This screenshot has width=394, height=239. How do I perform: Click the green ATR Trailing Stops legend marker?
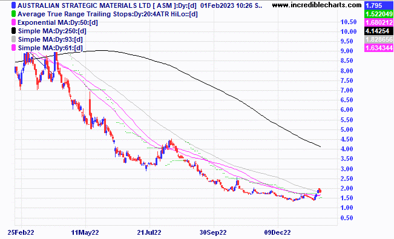(x=13, y=14)
